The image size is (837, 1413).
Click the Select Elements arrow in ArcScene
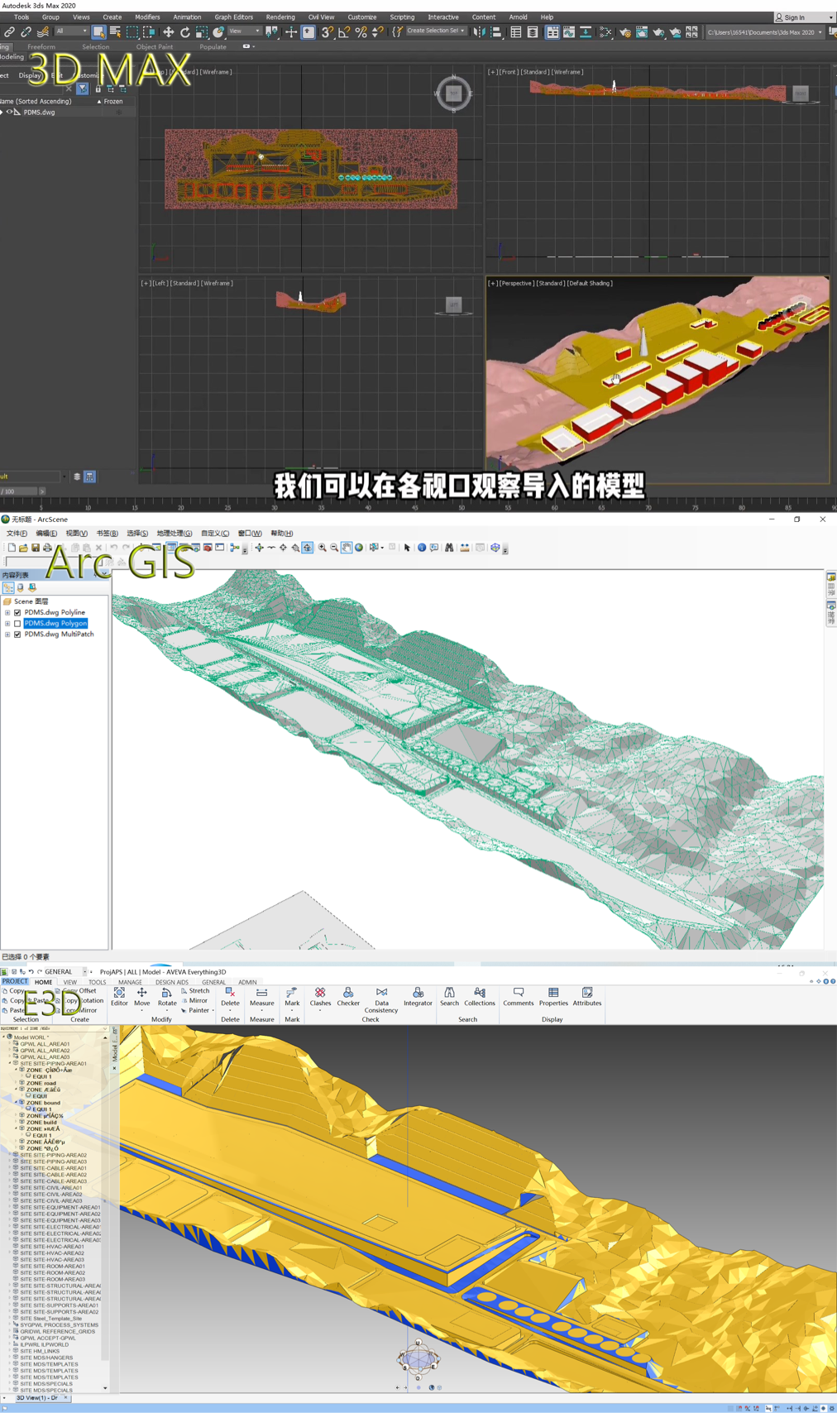click(407, 548)
